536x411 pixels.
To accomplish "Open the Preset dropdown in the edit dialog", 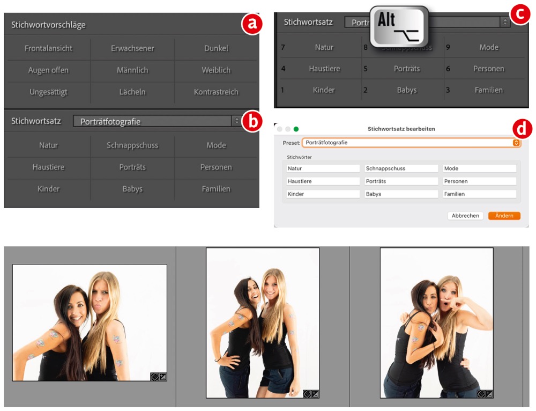I will click(x=411, y=143).
